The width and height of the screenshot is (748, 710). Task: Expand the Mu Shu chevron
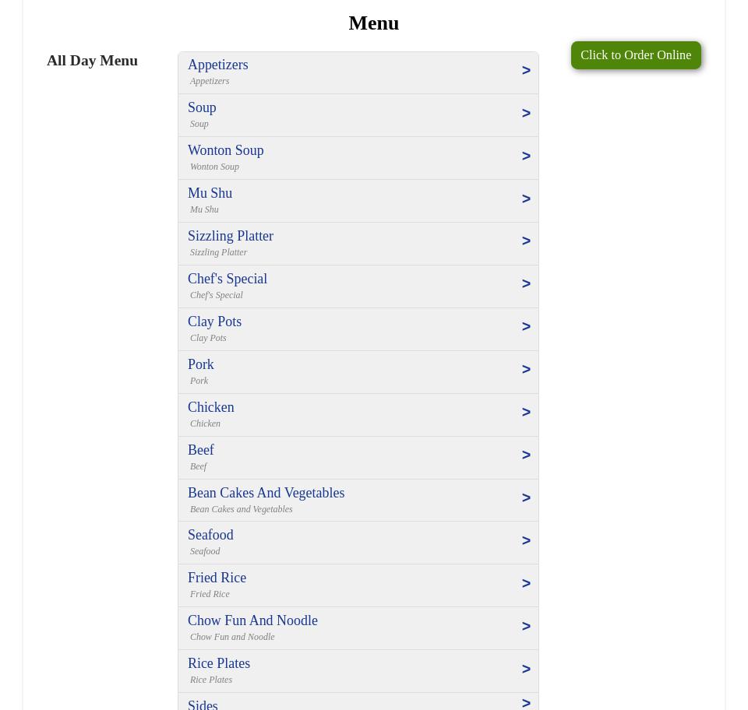point(526,199)
